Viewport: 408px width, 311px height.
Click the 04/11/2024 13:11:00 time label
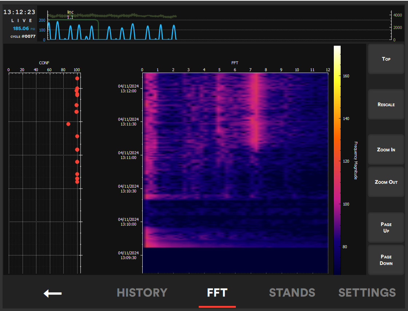coord(128,155)
